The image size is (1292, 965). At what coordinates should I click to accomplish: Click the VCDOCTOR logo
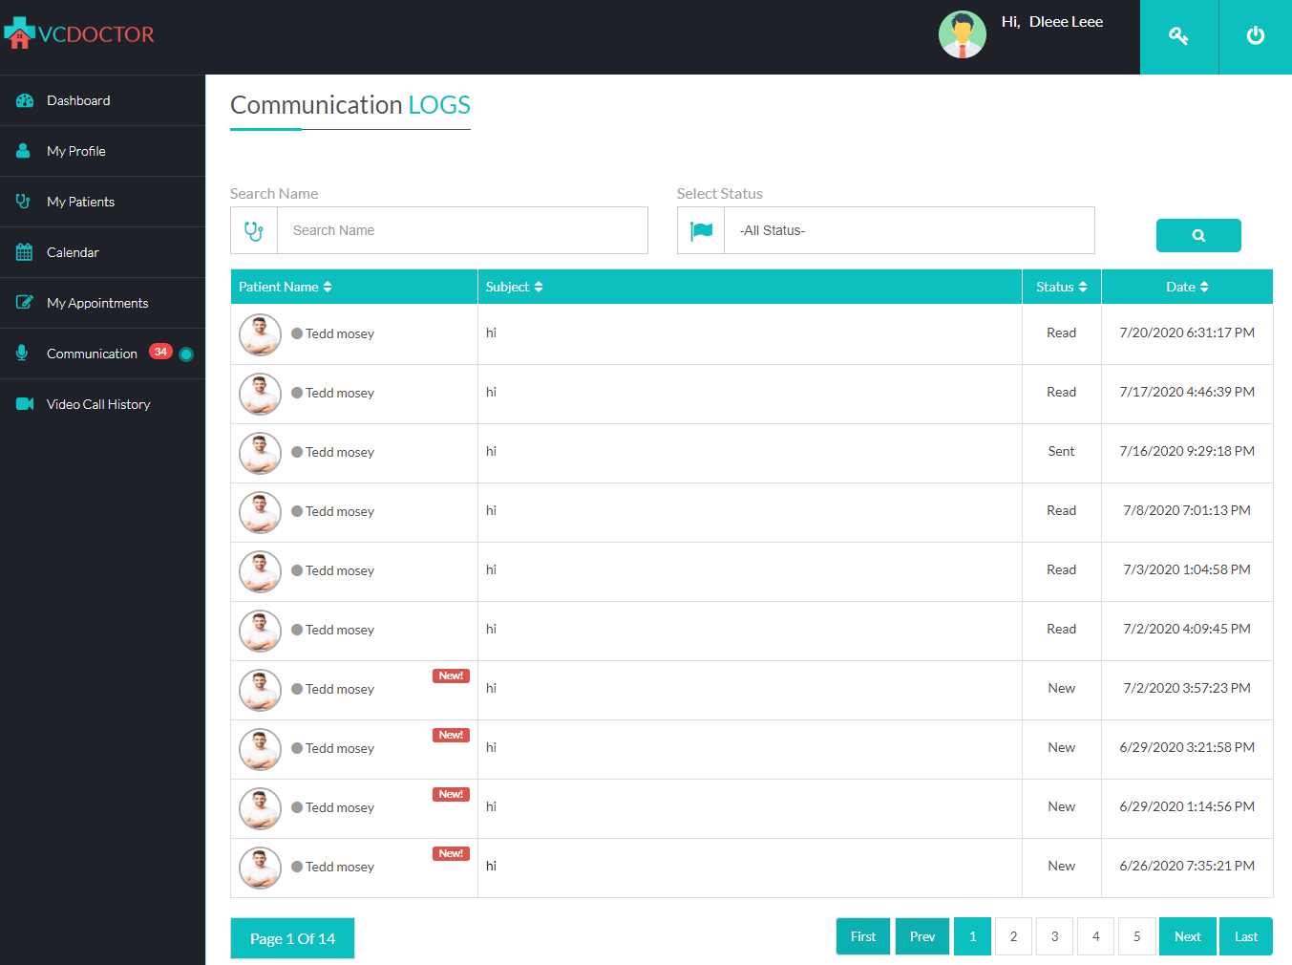pos(79,34)
